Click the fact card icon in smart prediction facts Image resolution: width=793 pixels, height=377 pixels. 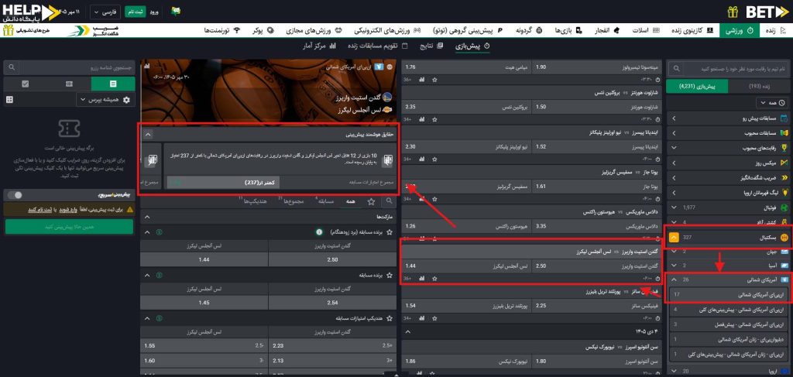coord(389,161)
